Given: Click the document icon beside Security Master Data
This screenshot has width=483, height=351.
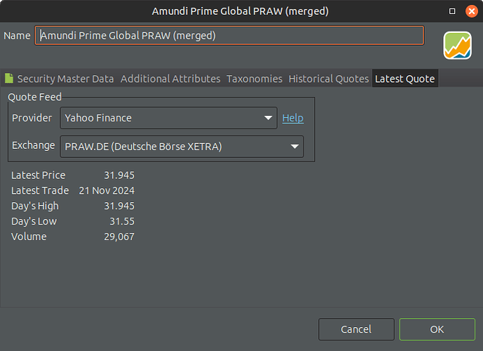Looking at the screenshot, I should 9,79.
